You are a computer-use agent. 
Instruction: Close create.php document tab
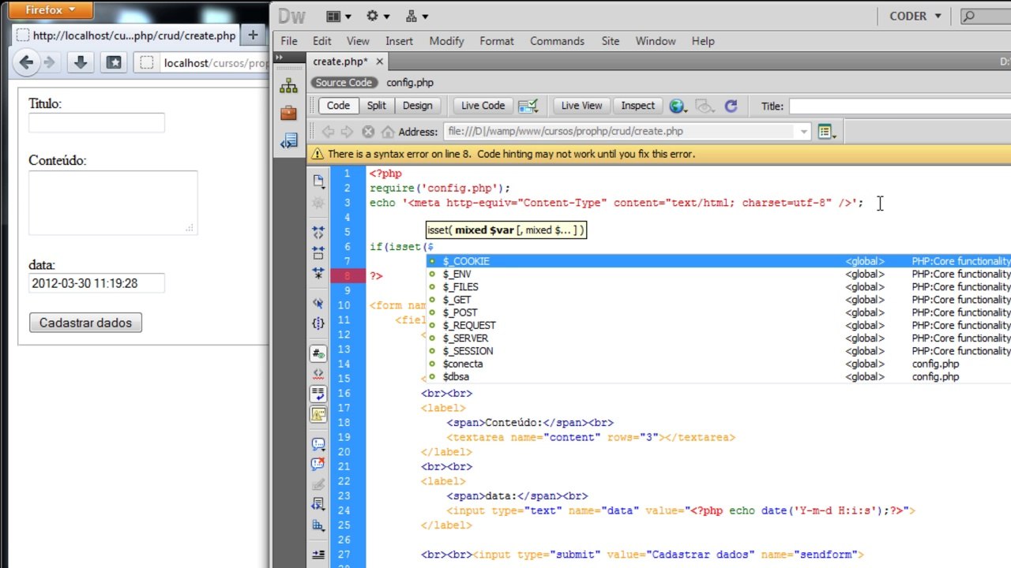[379, 62]
